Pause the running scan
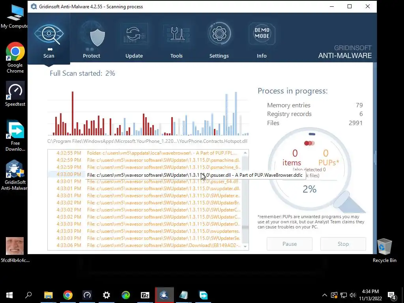The height and width of the screenshot is (303, 404). coord(290,244)
